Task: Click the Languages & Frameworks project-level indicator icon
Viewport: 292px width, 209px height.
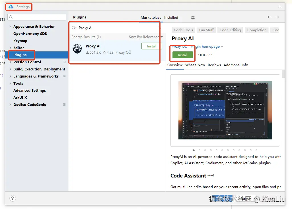Action: click(x=64, y=76)
